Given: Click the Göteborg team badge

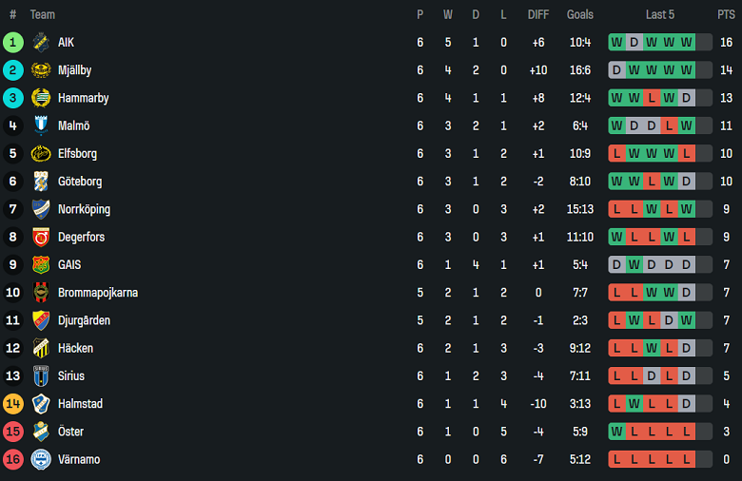Looking at the screenshot, I should (40, 181).
